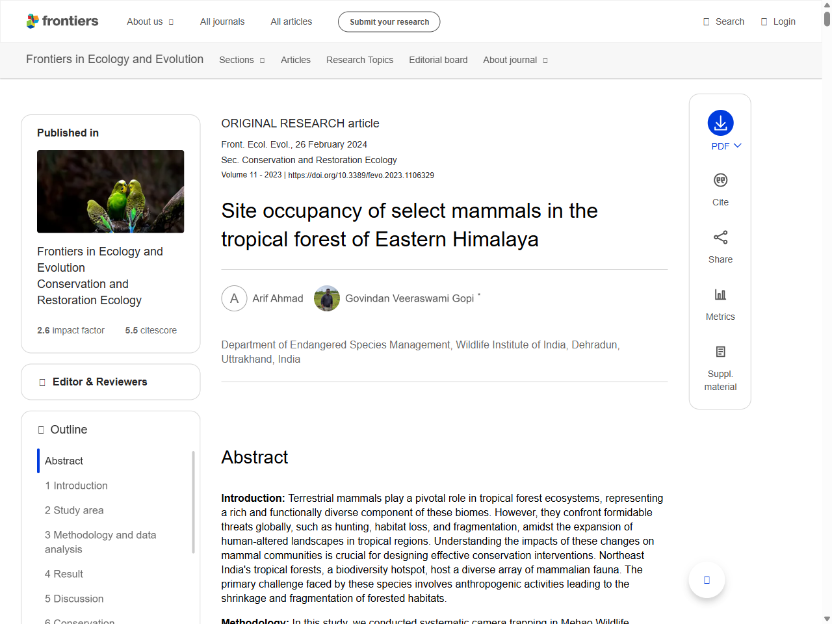Collapse the Outline panel

coord(62,430)
